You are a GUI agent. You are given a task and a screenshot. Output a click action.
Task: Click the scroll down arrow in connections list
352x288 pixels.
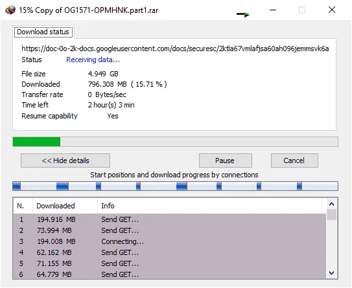coord(331,272)
